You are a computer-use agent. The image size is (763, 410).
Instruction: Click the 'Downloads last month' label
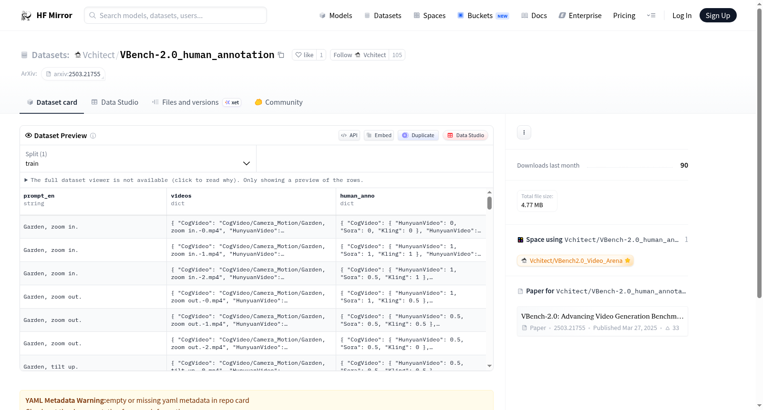click(548, 166)
